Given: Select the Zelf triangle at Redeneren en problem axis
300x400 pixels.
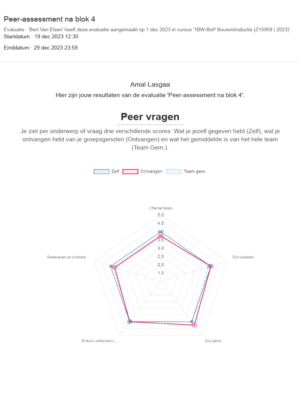Looking at the screenshot, I should click(111, 266).
